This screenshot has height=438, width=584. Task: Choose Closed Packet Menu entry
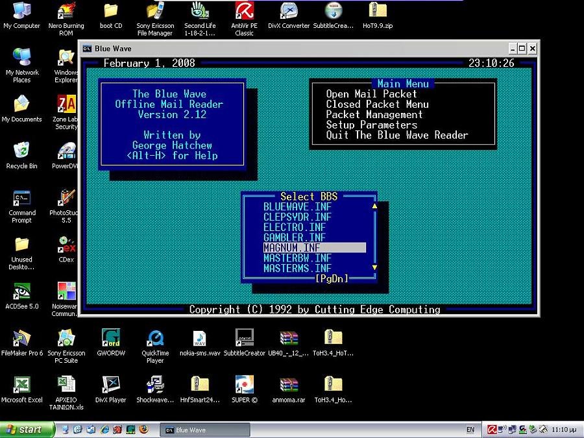coord(377,104)
